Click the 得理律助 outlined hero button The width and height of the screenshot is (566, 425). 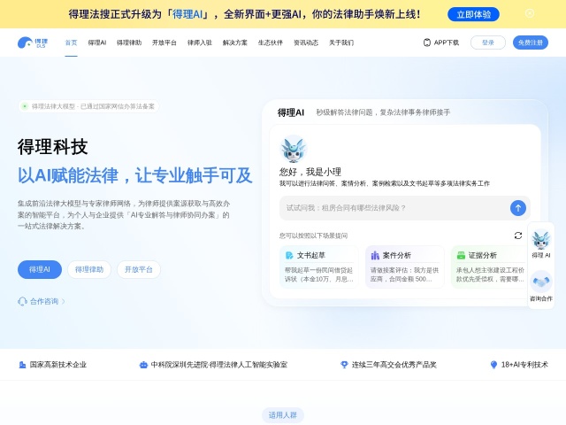pyautogui.click(x=89, y=269)
